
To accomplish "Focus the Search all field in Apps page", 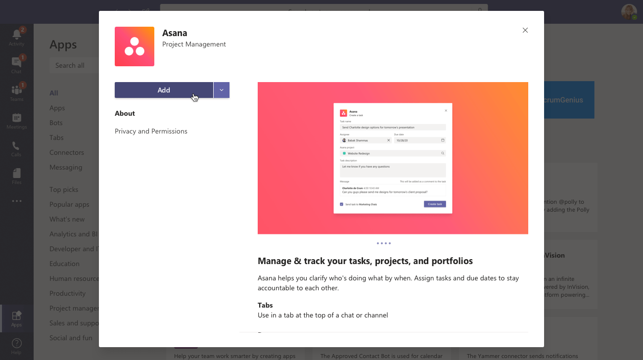I will (x=74, y=65).
